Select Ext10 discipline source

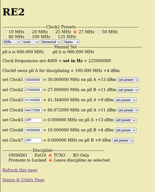(x=31, y=155)
